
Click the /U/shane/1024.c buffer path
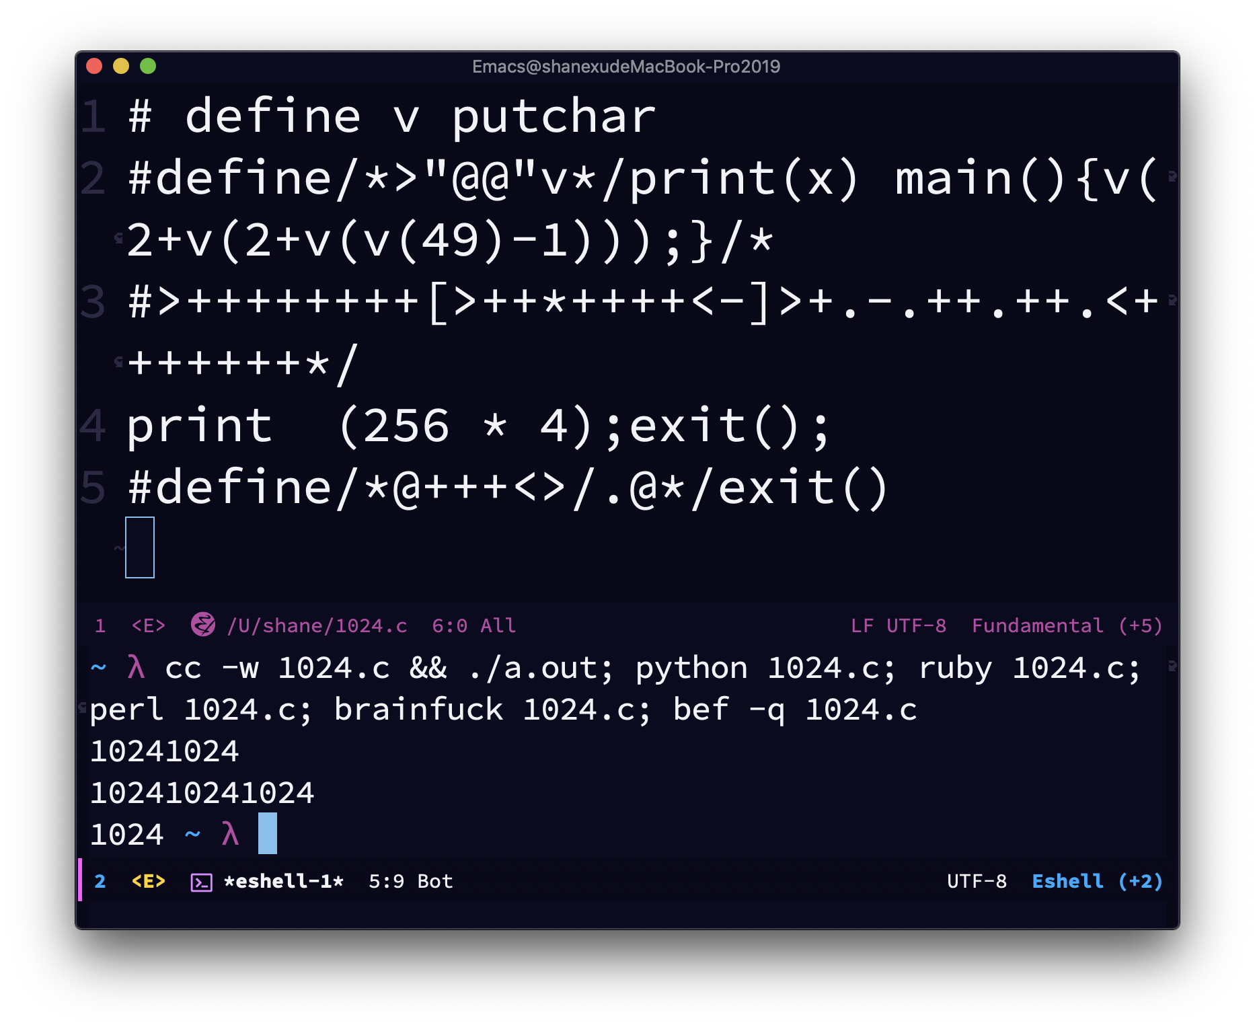pos(317,625)
